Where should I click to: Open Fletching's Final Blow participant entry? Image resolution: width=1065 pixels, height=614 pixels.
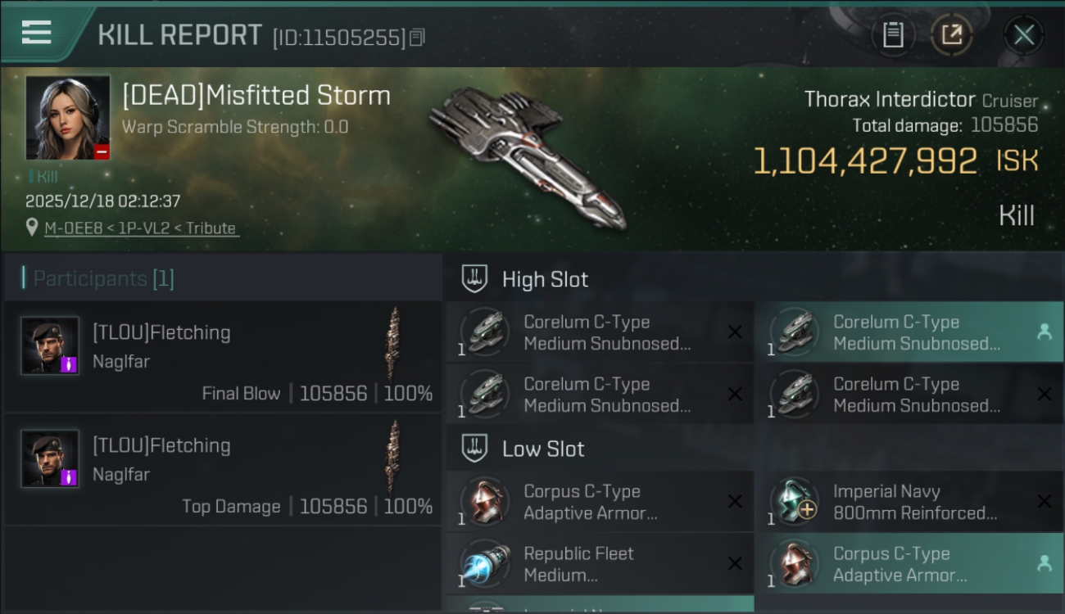pos(223,357)
